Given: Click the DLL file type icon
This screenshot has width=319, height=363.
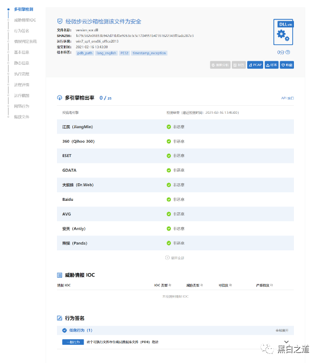Looking at the screenshot, I should coord(283,32).
